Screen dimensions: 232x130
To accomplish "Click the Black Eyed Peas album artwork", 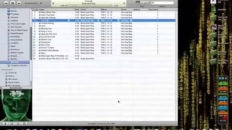I will [16, 105].
